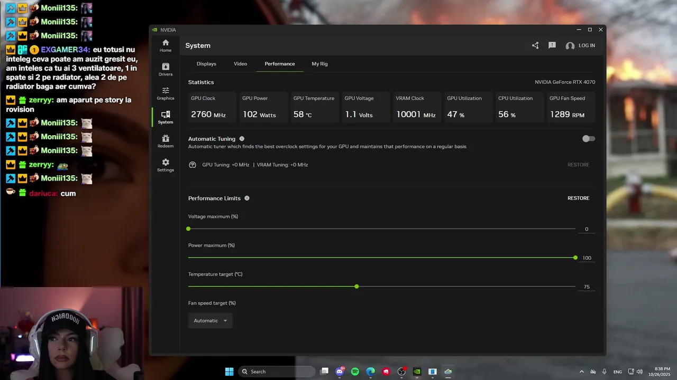Click RESTORE next to GPU Tuning
Image resolution: width=677 pixels, height=380 pixels.
(578, 165)
